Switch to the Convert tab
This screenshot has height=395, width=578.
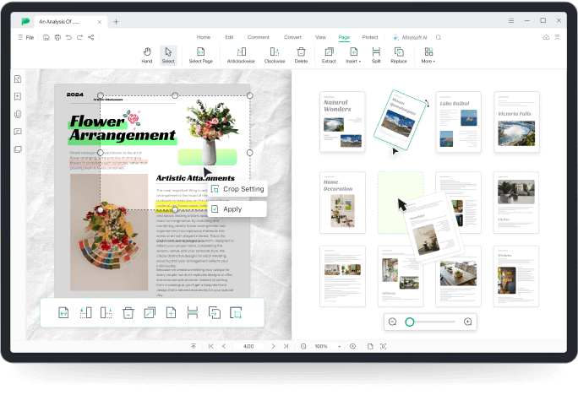(x=292, y=37)
